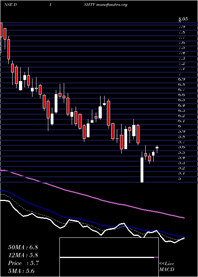Click the 7.9 price axis label
The height and width of the screenshot is (277, 198).
coord(182,27)
